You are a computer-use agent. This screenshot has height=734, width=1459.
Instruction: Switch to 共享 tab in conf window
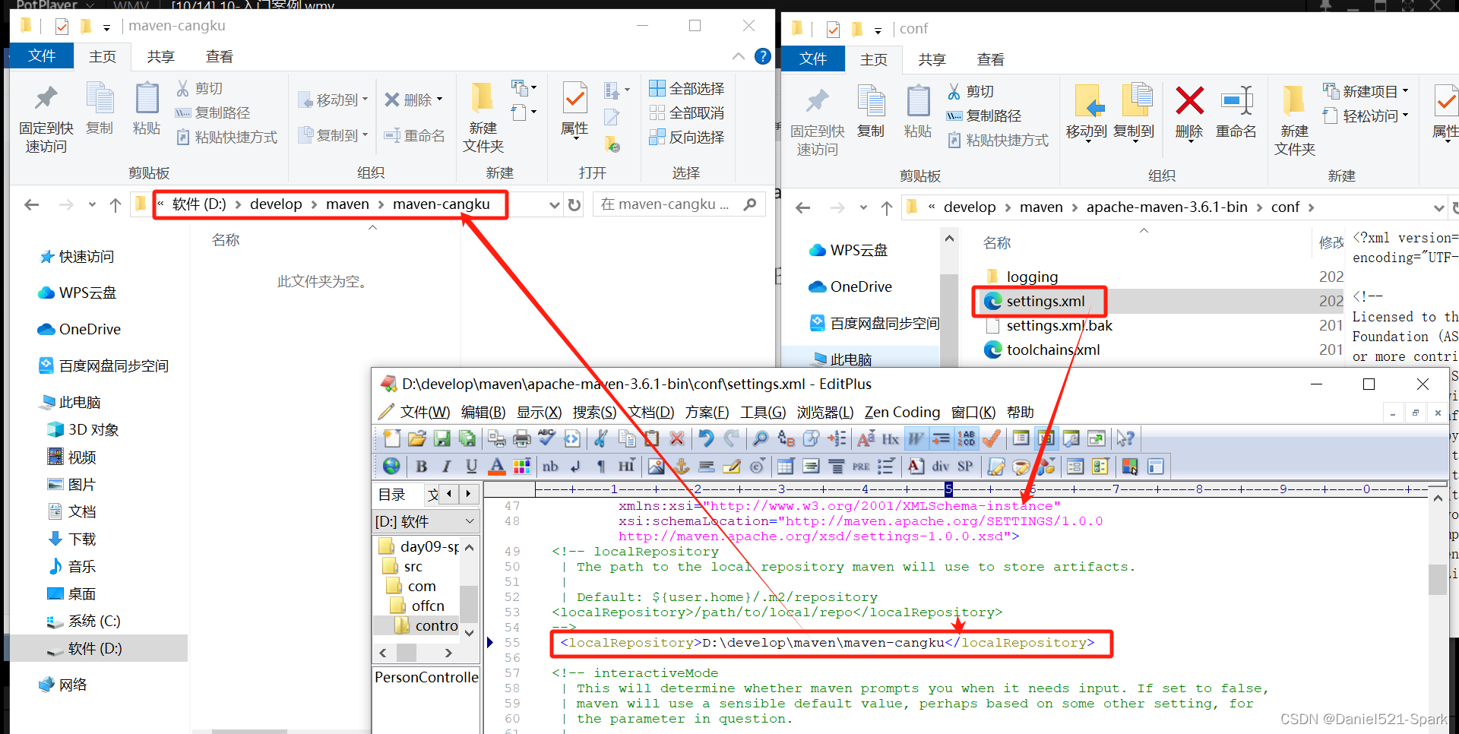(932, 59)
